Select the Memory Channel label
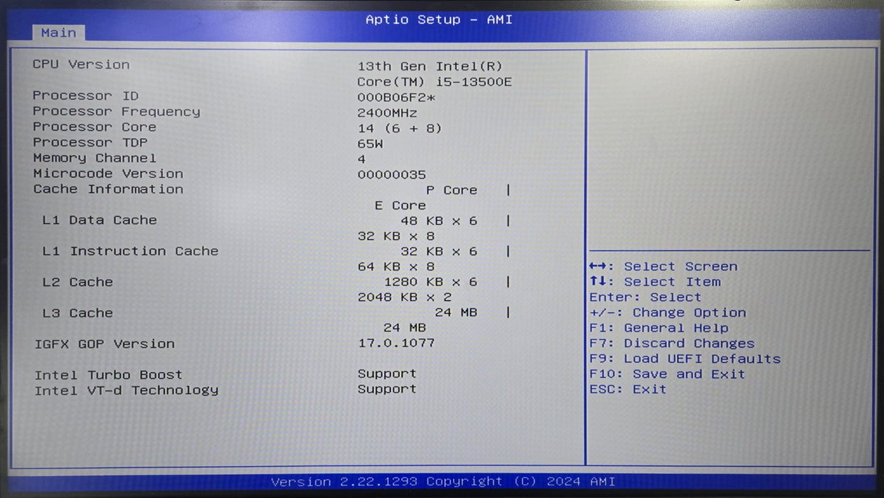 [94, 159]
